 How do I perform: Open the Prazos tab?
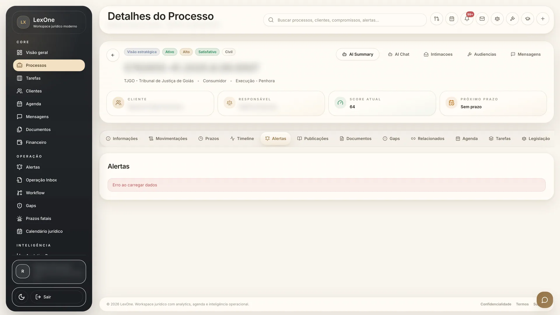[209, 139]
